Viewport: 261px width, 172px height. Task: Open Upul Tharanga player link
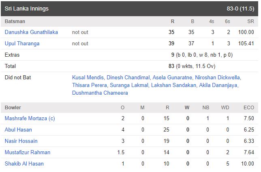tap(22, 44)
